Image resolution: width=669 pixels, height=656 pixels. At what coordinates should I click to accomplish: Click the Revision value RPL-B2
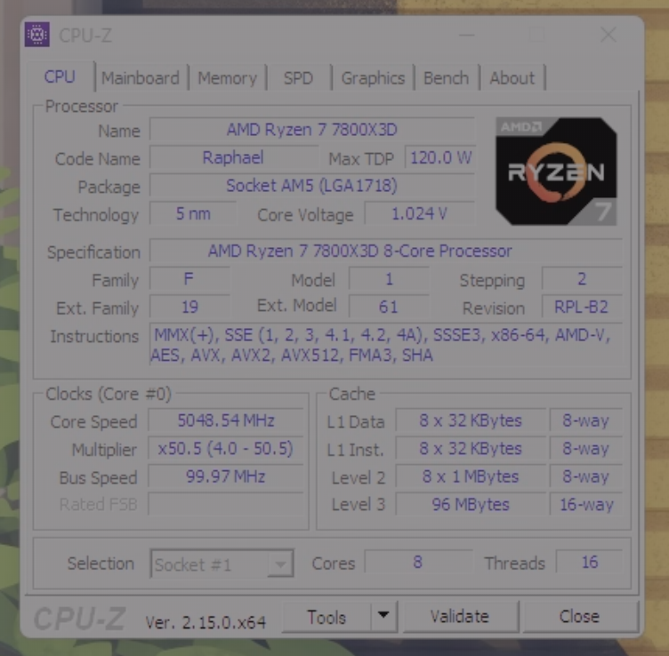coord(582,307)
